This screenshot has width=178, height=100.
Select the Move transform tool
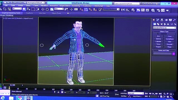point(43,9)
